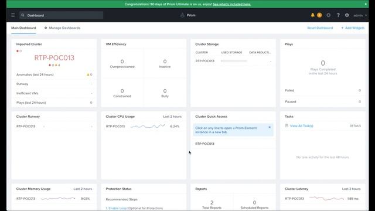The width and height of the screenshot is (375, 211).
Task: Close the Prism Element info tip
Action: pyautogui.click(x=270, y=127)
